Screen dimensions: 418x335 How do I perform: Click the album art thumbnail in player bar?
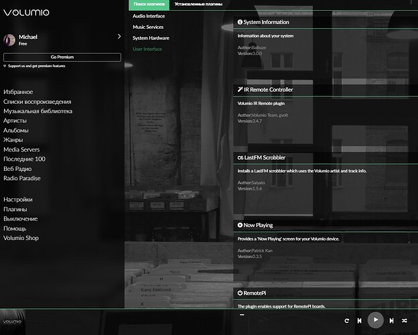click(13, 322)
